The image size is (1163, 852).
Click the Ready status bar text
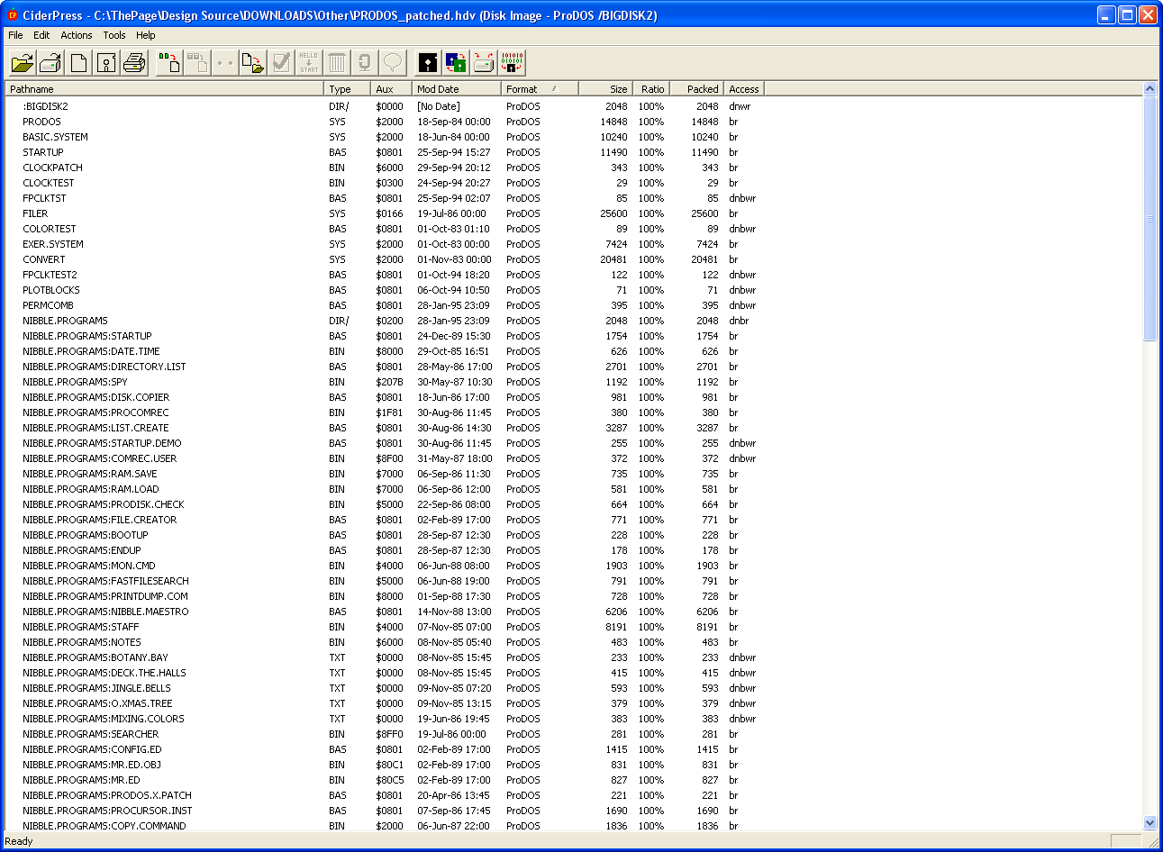[19, 841]
